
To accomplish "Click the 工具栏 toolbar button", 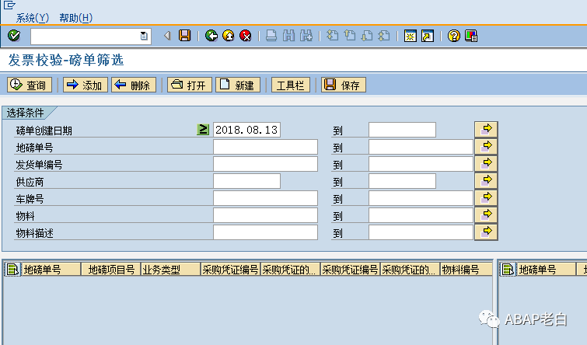I will pyautogui.click(x=291, y=85).
